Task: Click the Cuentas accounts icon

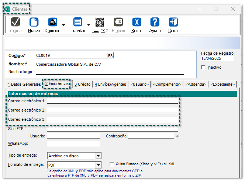Action: [x=77, y=22]
